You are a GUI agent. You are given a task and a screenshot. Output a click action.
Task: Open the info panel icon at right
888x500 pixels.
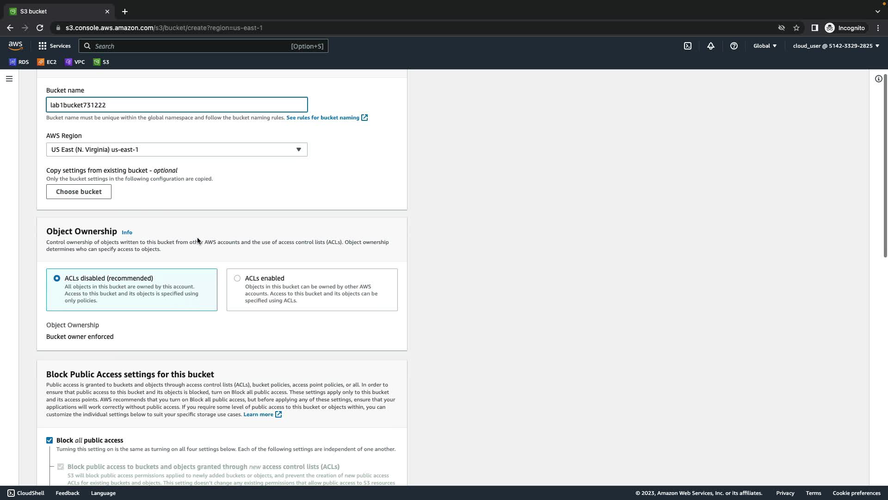point(878,79)
